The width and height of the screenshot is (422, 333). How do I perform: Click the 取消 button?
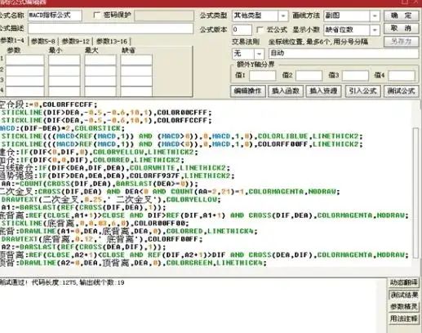pyautogui.click(x=401, y=29)
